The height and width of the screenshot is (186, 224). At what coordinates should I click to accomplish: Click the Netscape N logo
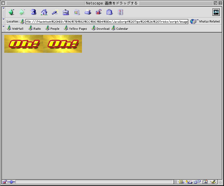tap(216, 12)
